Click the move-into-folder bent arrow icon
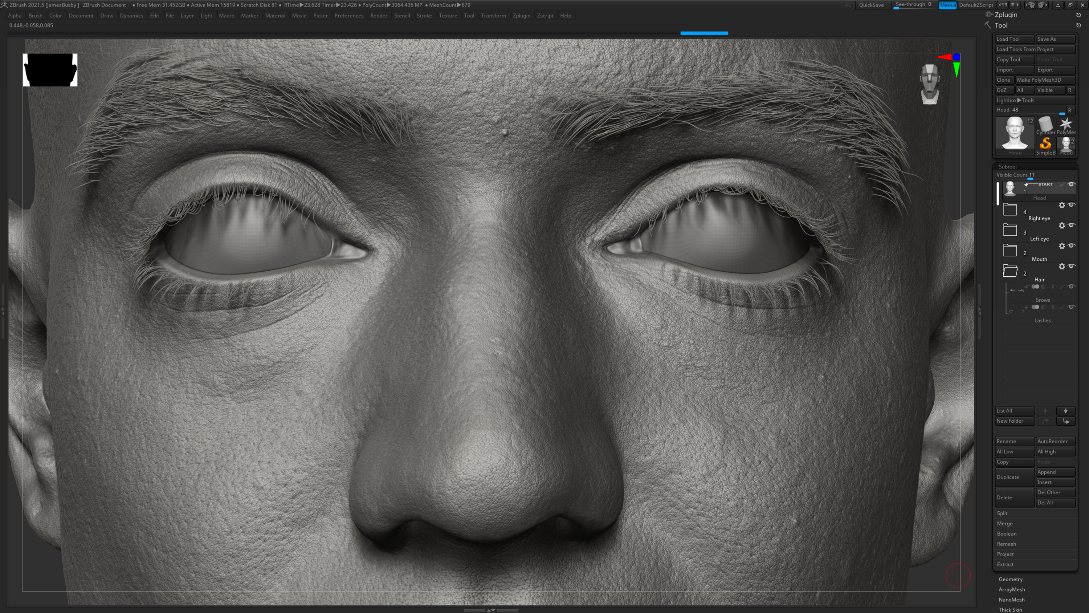 pyautogui.click(x=1065, y=421)
